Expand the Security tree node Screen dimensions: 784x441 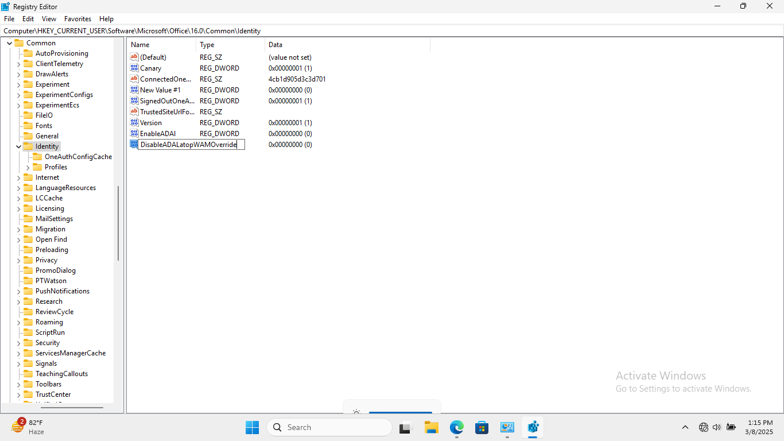click(x=19, y=343)
